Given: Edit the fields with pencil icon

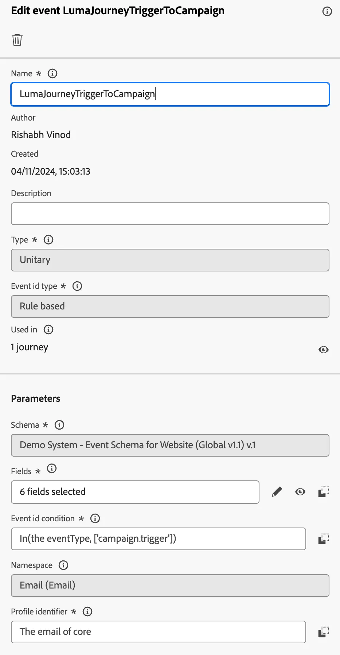Looking at the screenshot, I should pyautogui.click(x=277, y=492).
